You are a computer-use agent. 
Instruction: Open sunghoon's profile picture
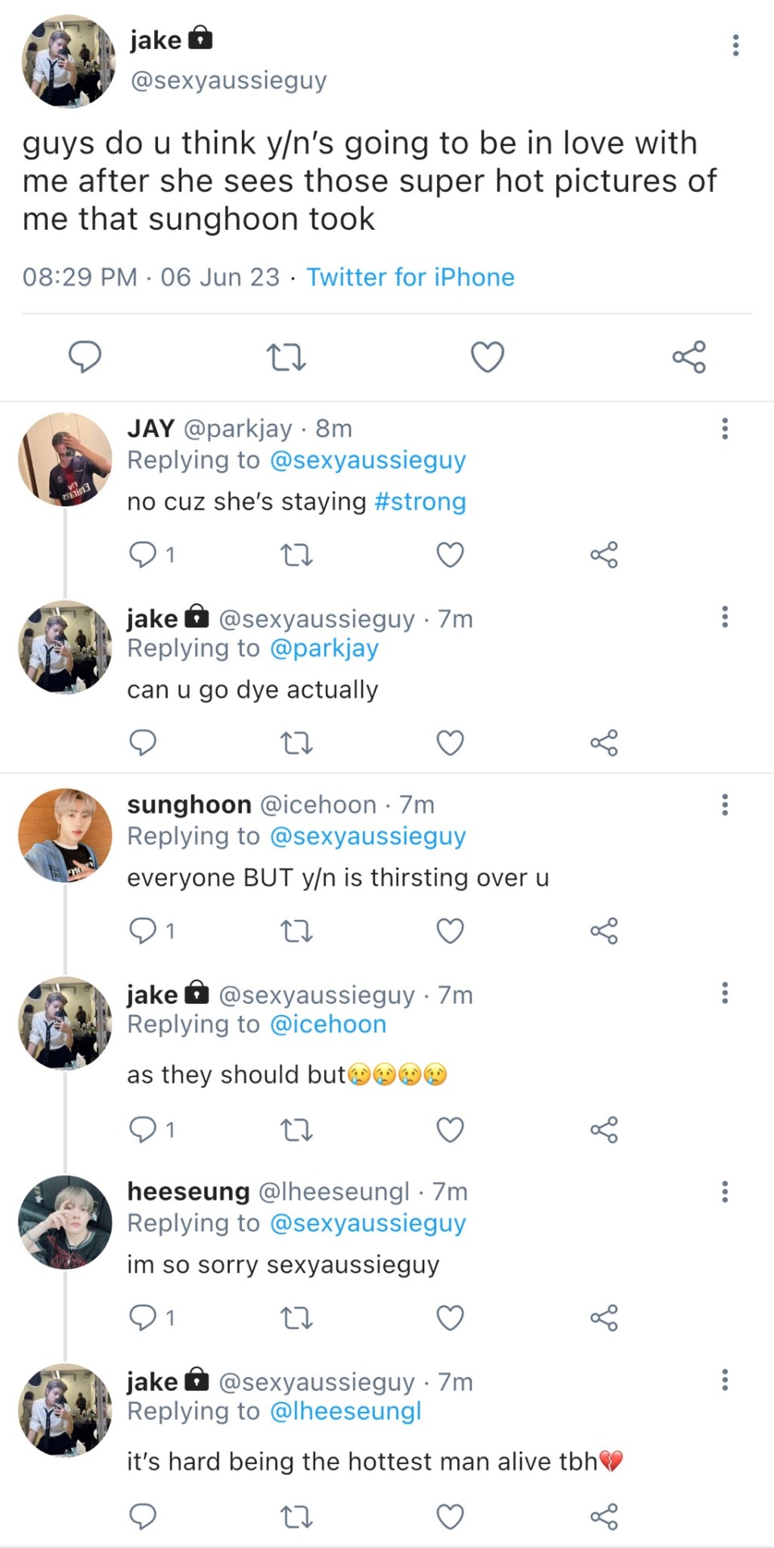[x=65, y=835]
